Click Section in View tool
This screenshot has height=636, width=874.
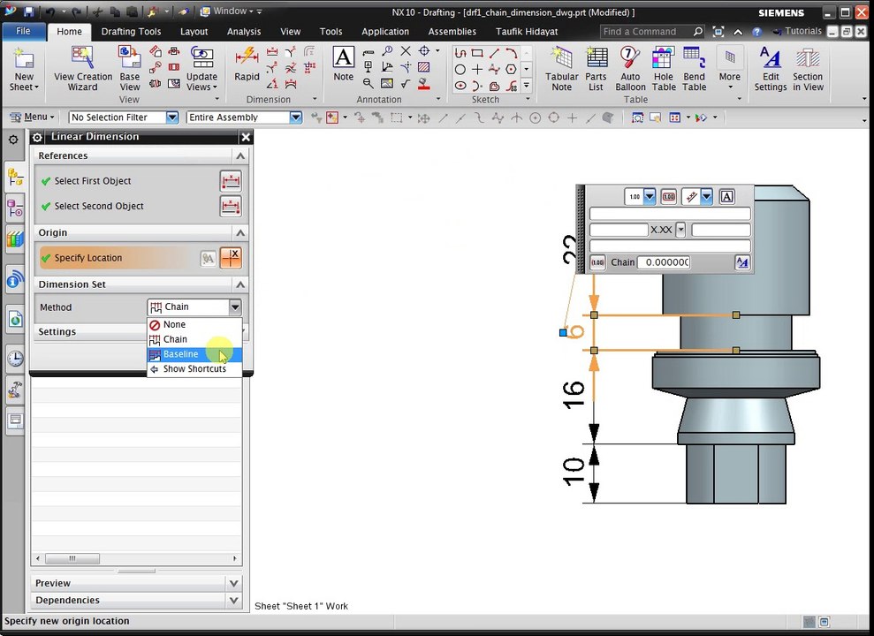click(808, 69)
